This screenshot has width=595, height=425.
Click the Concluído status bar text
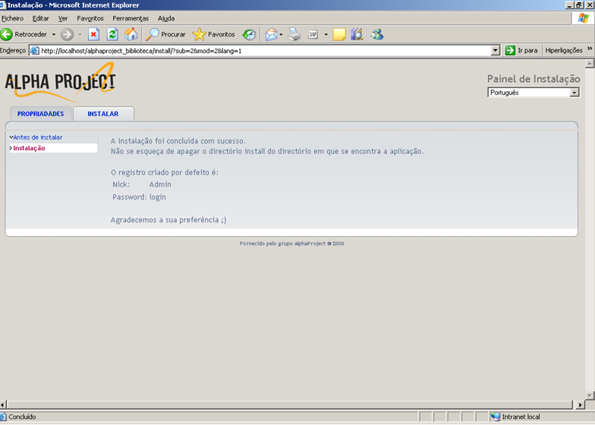[22, 417]
